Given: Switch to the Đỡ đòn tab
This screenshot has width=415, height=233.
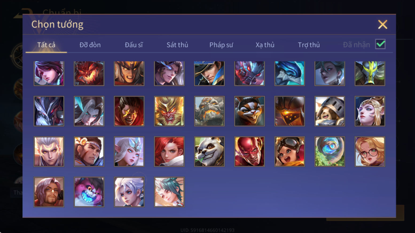Looking at the screenshot, I should (x=90, y=45).
